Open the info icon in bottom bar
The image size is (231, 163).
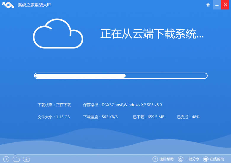[6, 159]
